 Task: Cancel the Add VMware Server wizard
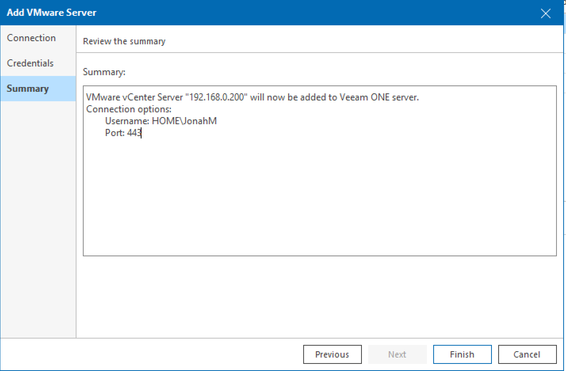[x=527, y=354]
